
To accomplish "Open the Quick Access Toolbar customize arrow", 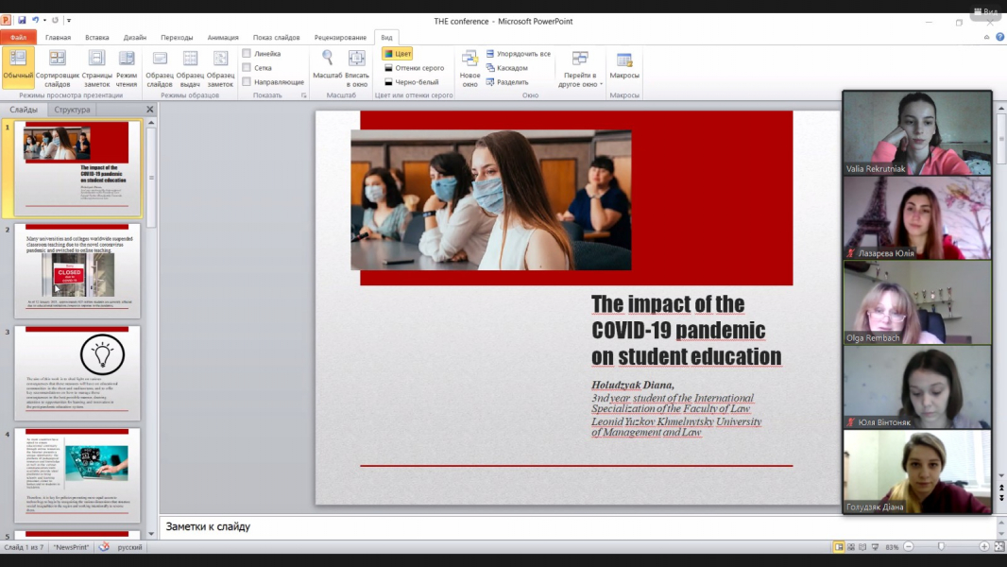I will pos(69,20).
